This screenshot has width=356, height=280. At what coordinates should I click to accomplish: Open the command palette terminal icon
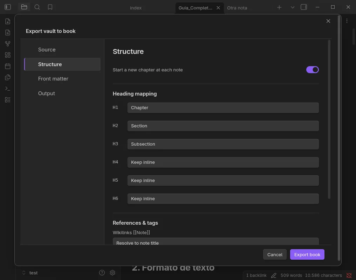8,89
